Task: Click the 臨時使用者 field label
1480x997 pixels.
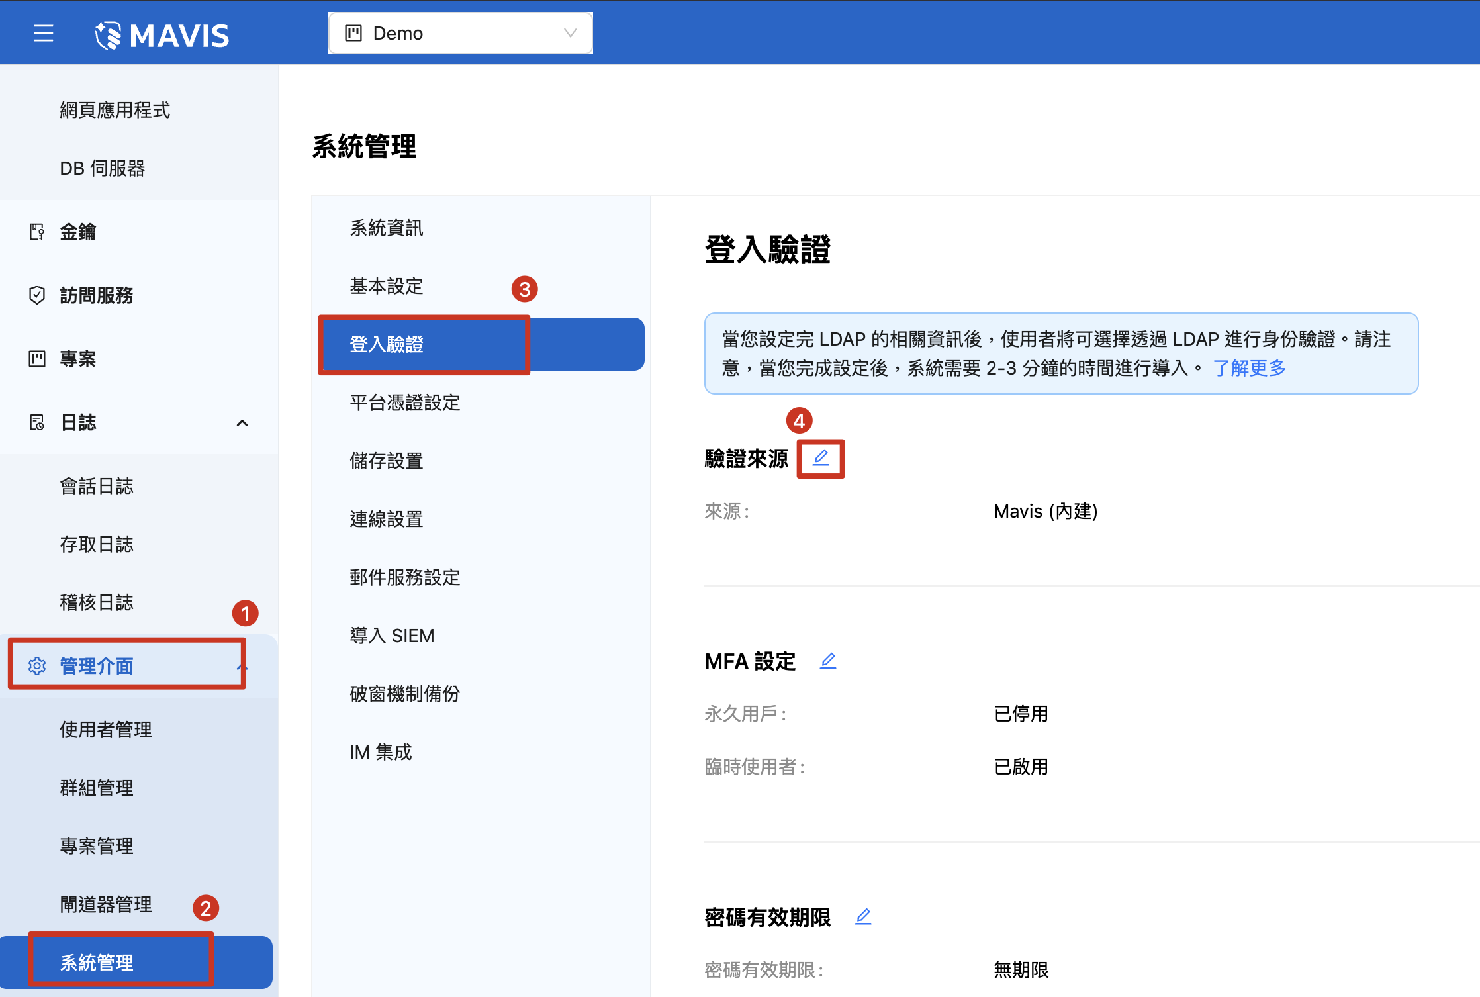Action: [x=755, y=767]
